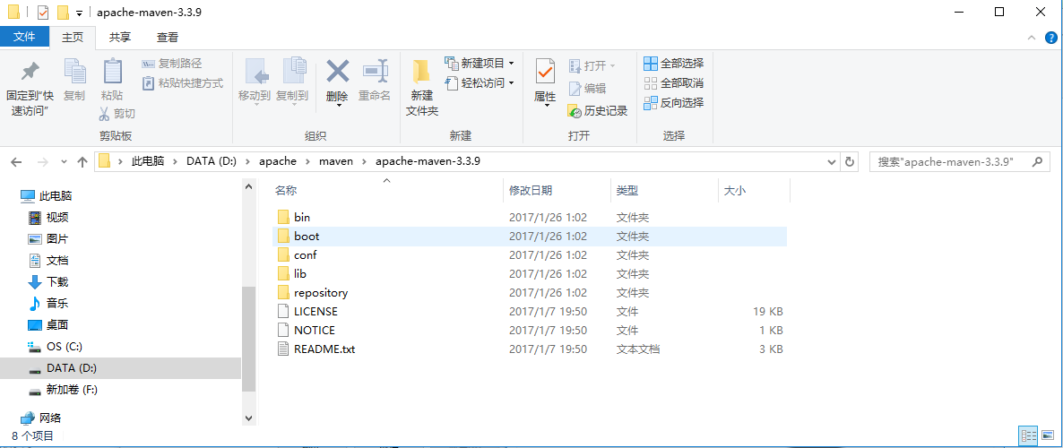Click the New Folder (新建文件夹) icon
The height and width of the screenshot is (448, 1063).
pyautogui.click(x=421, y=71)
